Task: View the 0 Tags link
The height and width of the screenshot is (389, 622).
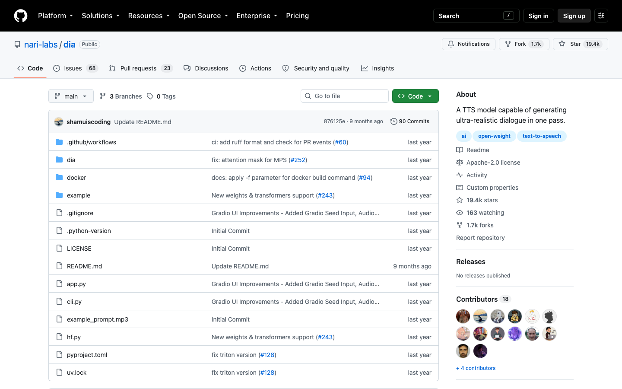Action: pos(161,96)
